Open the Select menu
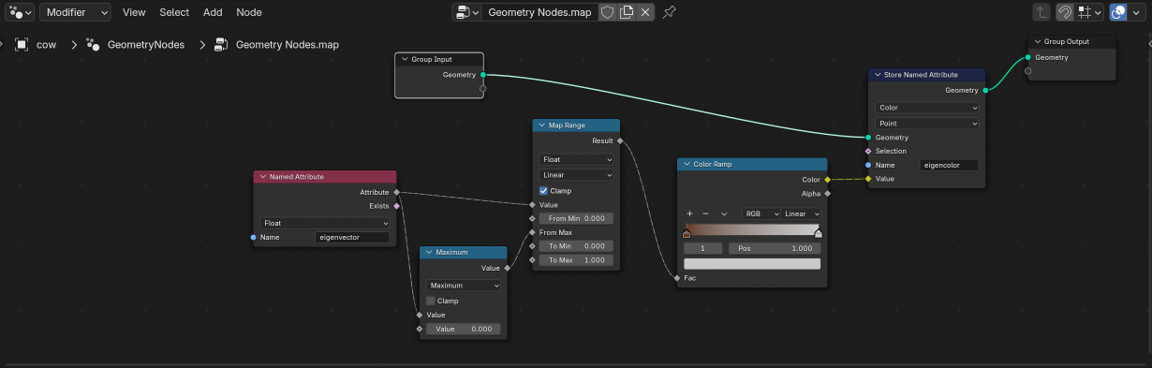This screenshot has height=368, width=1152. [174, 12]
